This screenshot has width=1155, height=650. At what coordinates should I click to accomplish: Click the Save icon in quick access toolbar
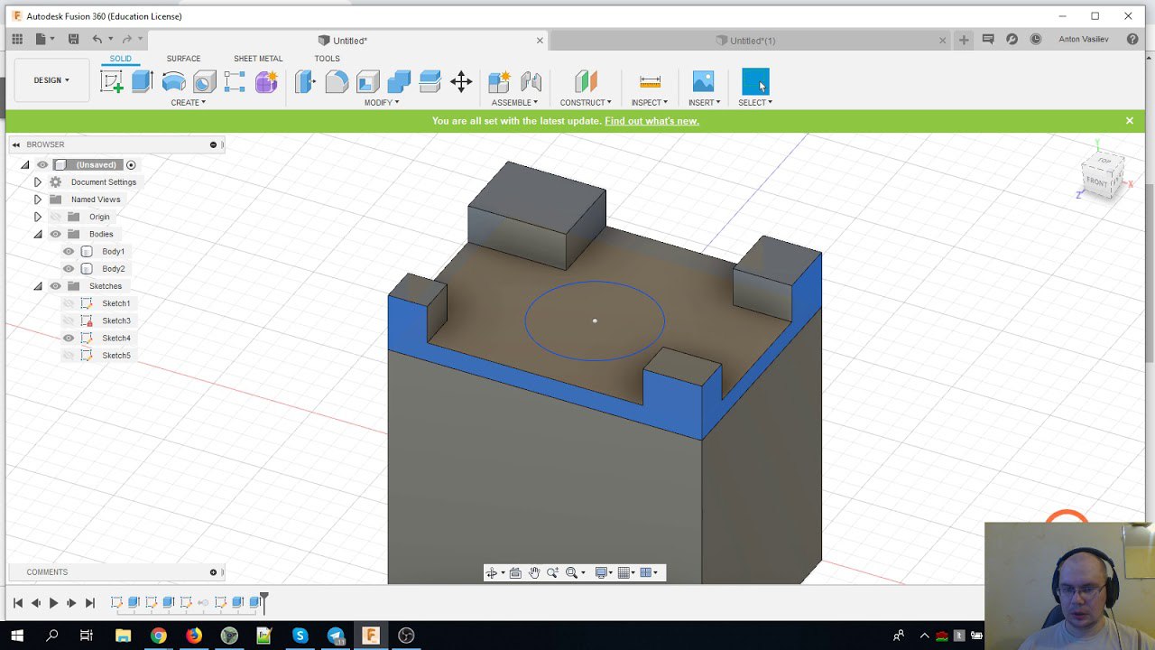tap(73, 40)
